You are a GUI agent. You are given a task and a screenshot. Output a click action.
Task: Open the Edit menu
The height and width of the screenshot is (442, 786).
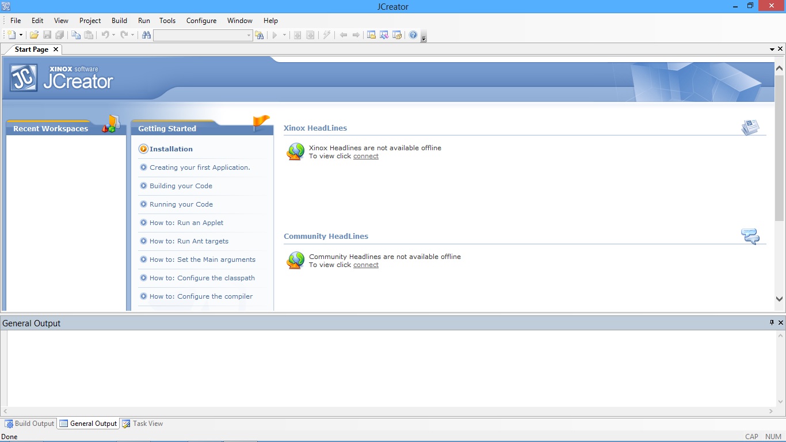tap(37, 20)
